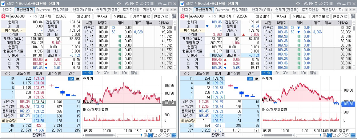Open 이론가 dropdown in left window
Image resolution: width=357 pixels, height=139 pixels.
(24, 55)
